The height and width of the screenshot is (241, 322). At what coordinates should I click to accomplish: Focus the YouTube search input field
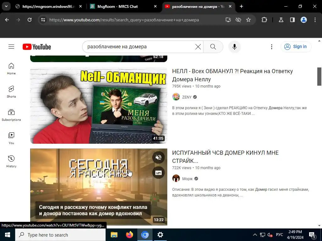coord(140,47)
